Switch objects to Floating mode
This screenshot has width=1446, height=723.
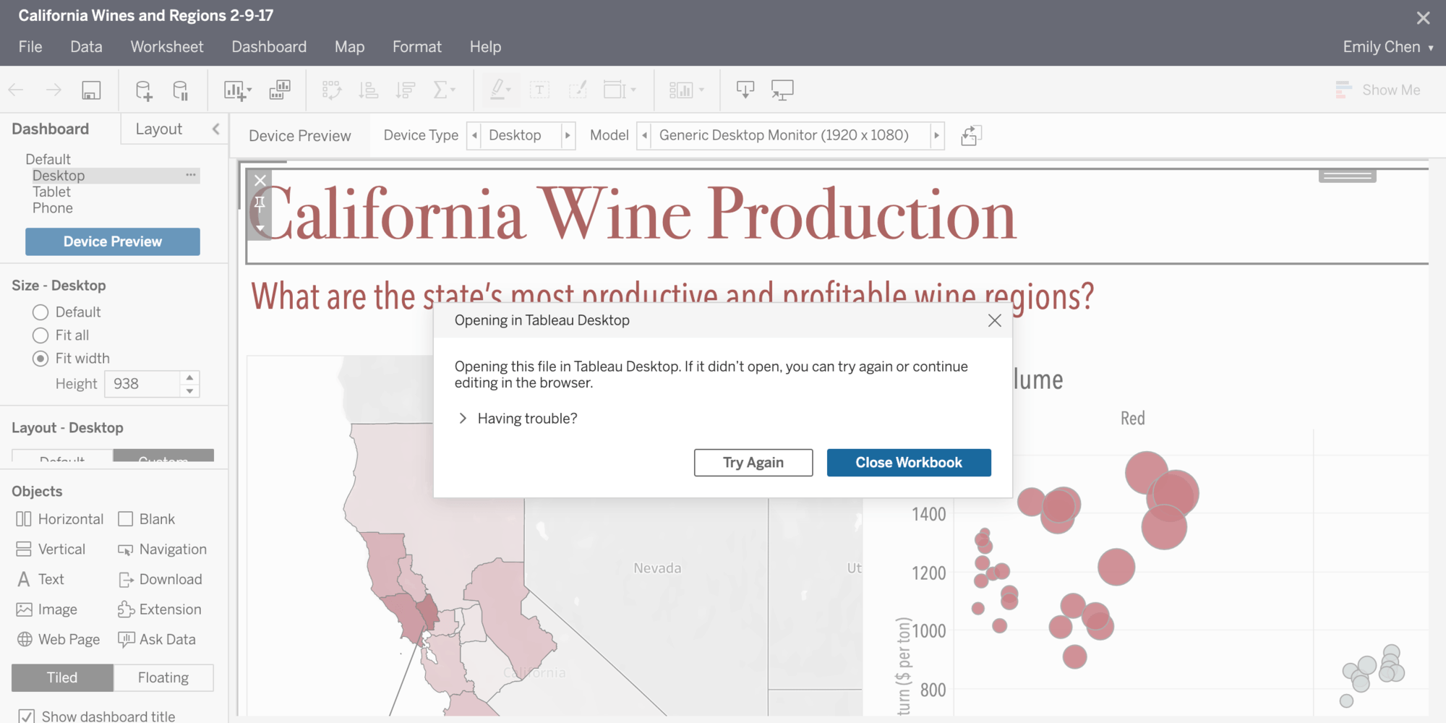point(163,677)
